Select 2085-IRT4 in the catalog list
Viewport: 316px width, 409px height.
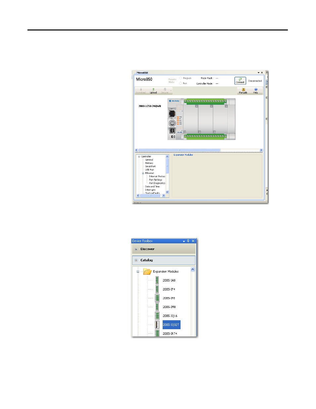(x=170, y=334)
